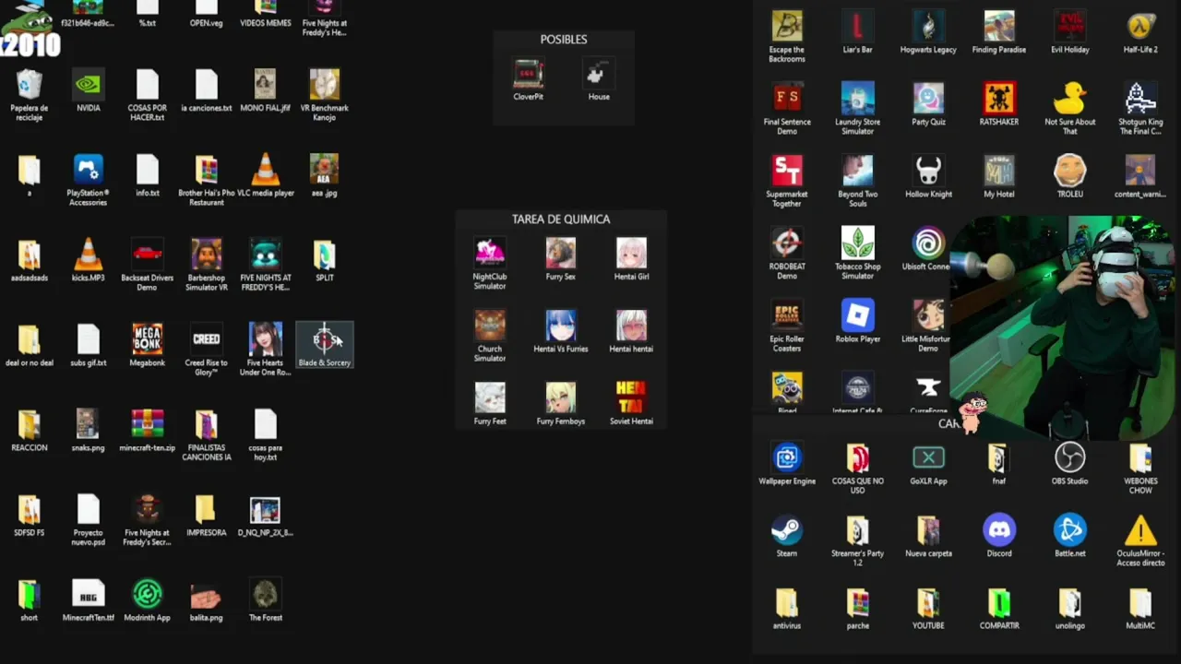This screenshot has width=1181, height=664.
Task: Launch VLC media player shortcut
Action: coord(266,170)
